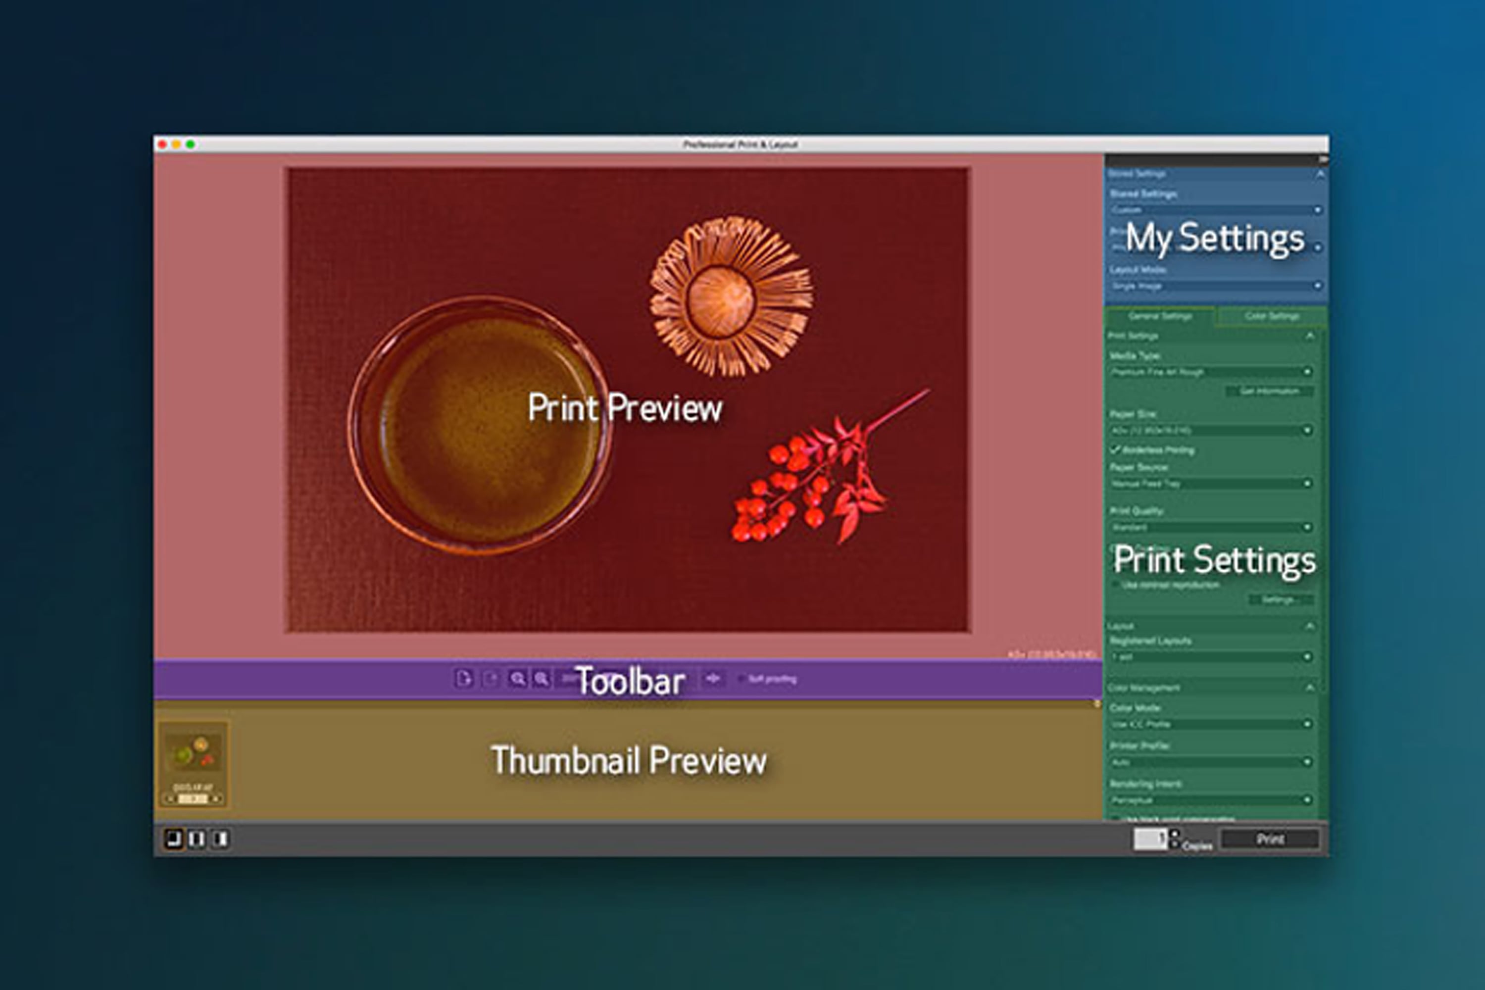The width and height of the screenshot is (1485, 990).
Task: Click the open image file toolbar icon
Action: (x=463, y=679)
